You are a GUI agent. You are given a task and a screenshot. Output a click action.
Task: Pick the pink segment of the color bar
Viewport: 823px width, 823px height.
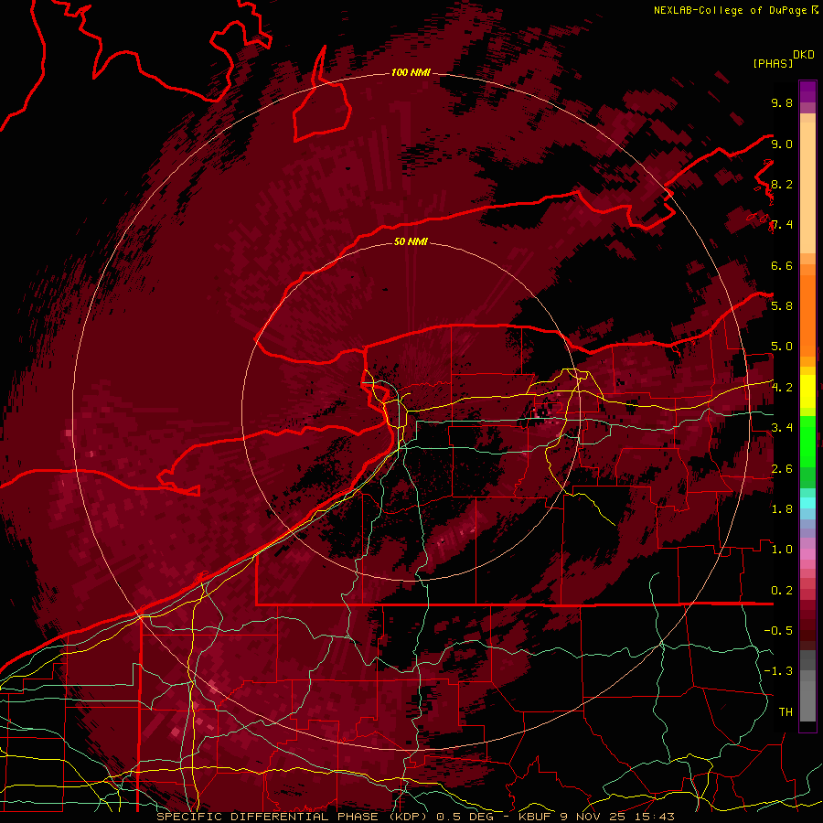807,554
